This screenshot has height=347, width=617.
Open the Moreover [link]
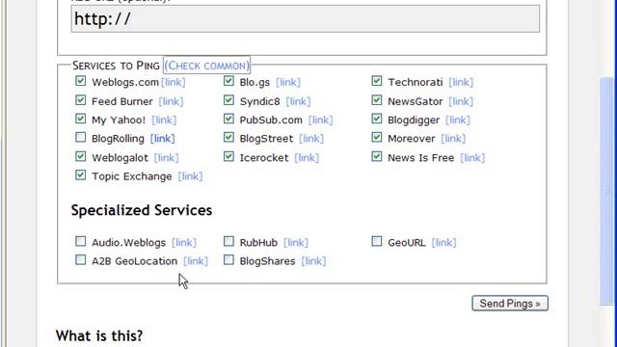453,139
